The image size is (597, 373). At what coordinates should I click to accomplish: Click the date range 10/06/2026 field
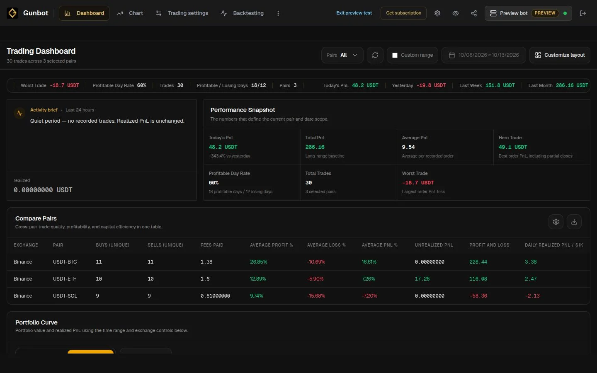tap(484, 55)
